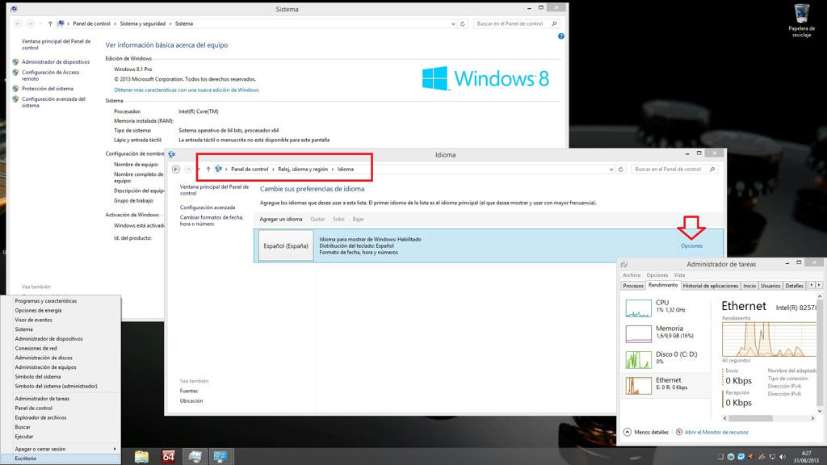Open the Procesos tab
827x465 pixels.
[633, 286]
